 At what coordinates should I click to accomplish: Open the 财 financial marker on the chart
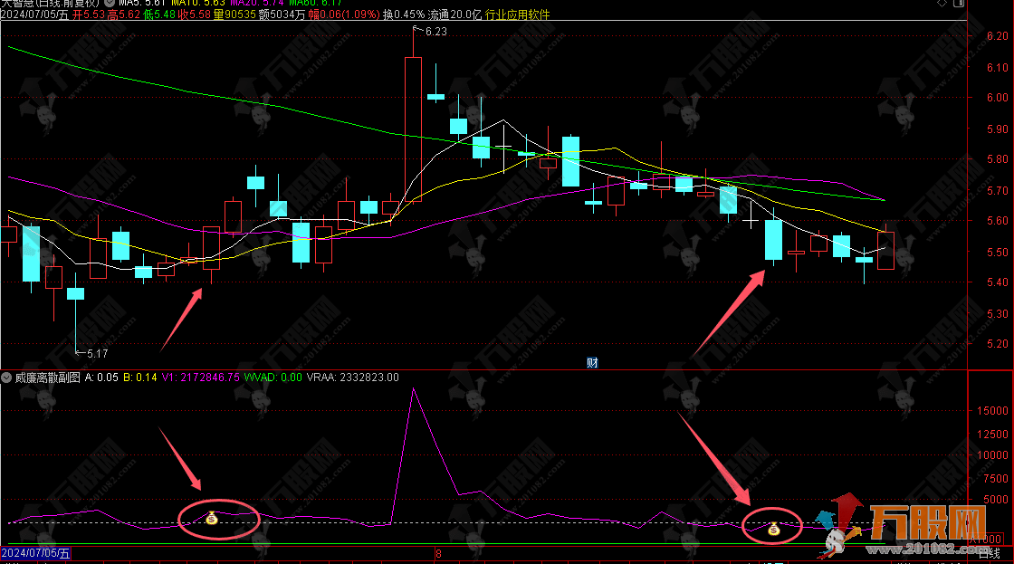click(592, 363)
